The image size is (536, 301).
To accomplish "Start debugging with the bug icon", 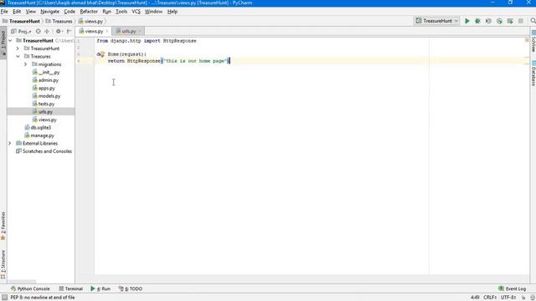I will pyautogui.click(x=477, y=21).
